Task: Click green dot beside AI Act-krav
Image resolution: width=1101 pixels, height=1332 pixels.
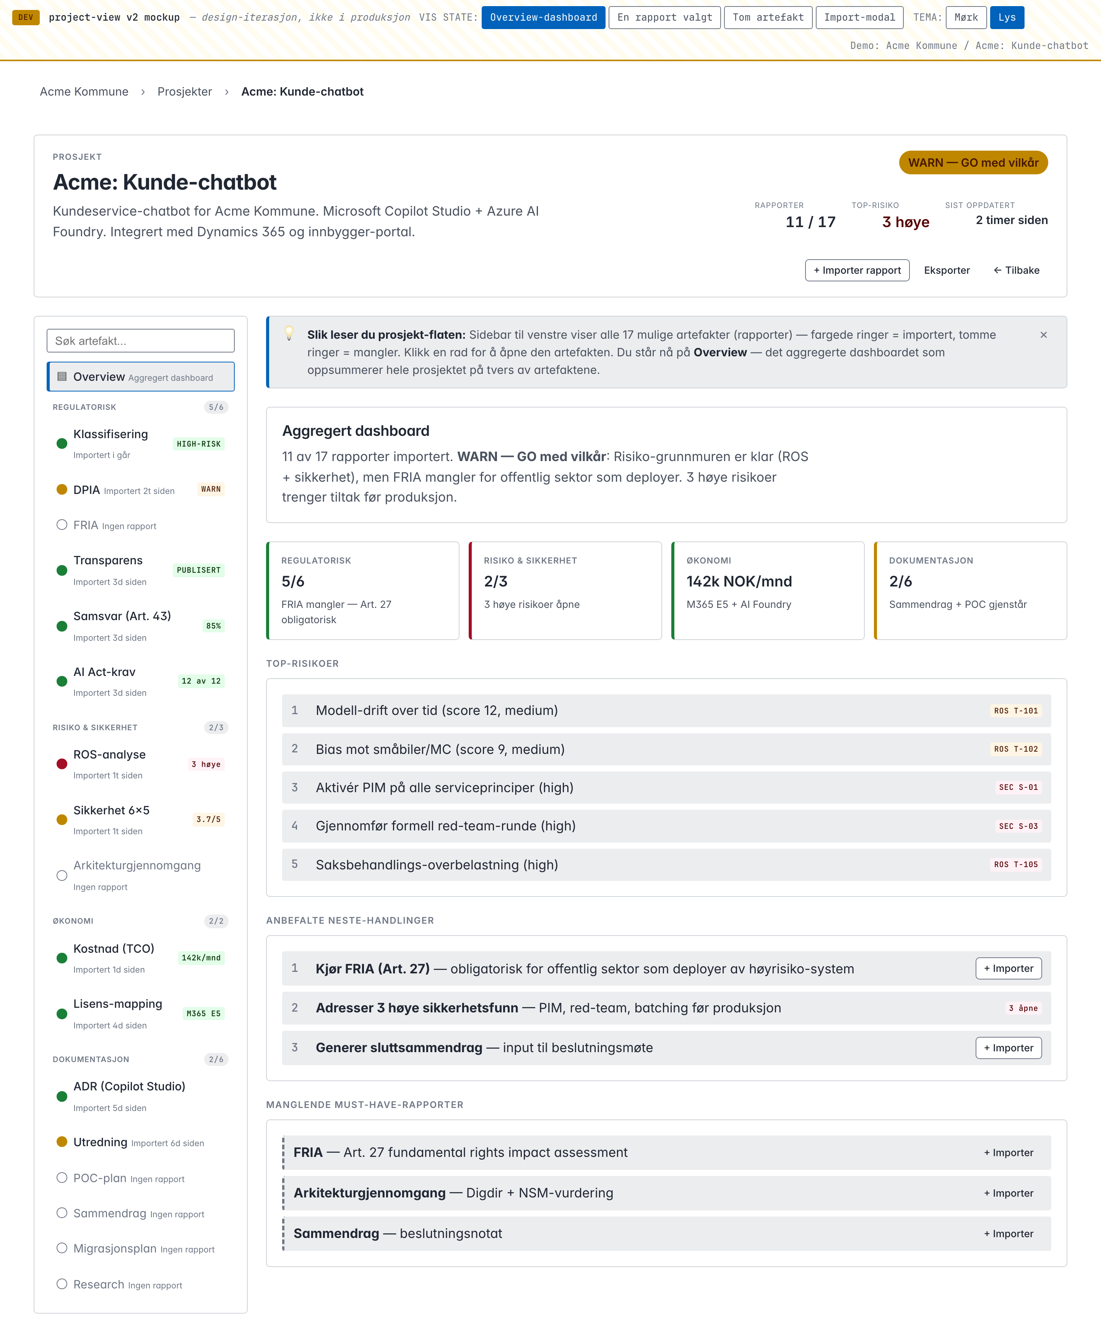Action: click(x=62, y=681)
